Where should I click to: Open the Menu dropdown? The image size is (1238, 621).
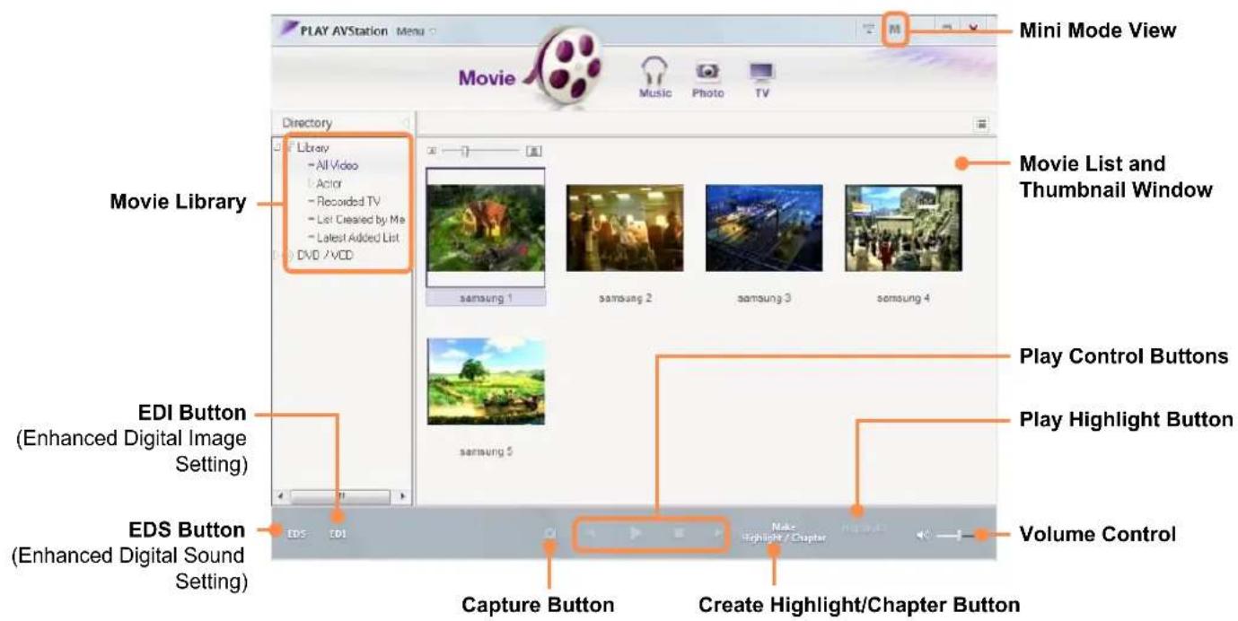(x=416, y=31)
